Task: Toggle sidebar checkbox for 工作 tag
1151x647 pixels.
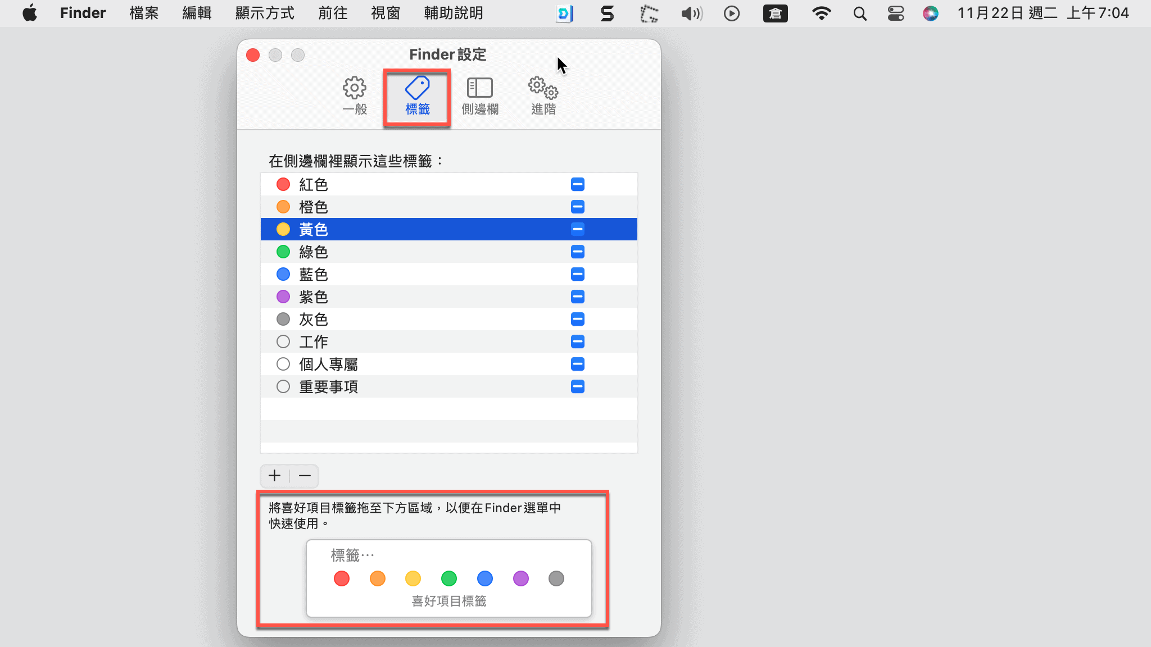Action: pos(577,341)
